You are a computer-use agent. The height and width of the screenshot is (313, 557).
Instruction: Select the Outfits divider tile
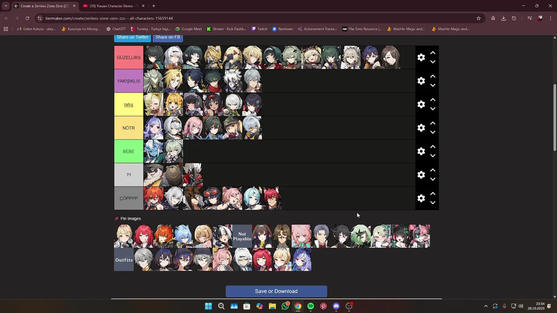click(x=124, y=260)
